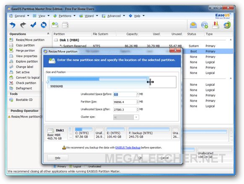Sort by the File System column header
This screenshot has width=244, height=184.
(x=100, y=34)
